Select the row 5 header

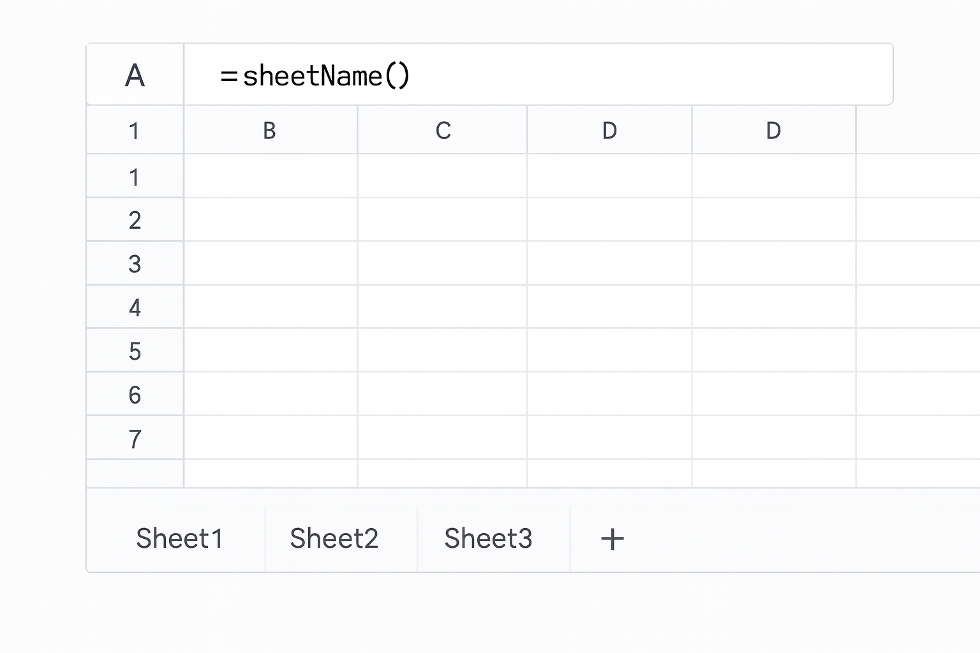coord(135,351)
